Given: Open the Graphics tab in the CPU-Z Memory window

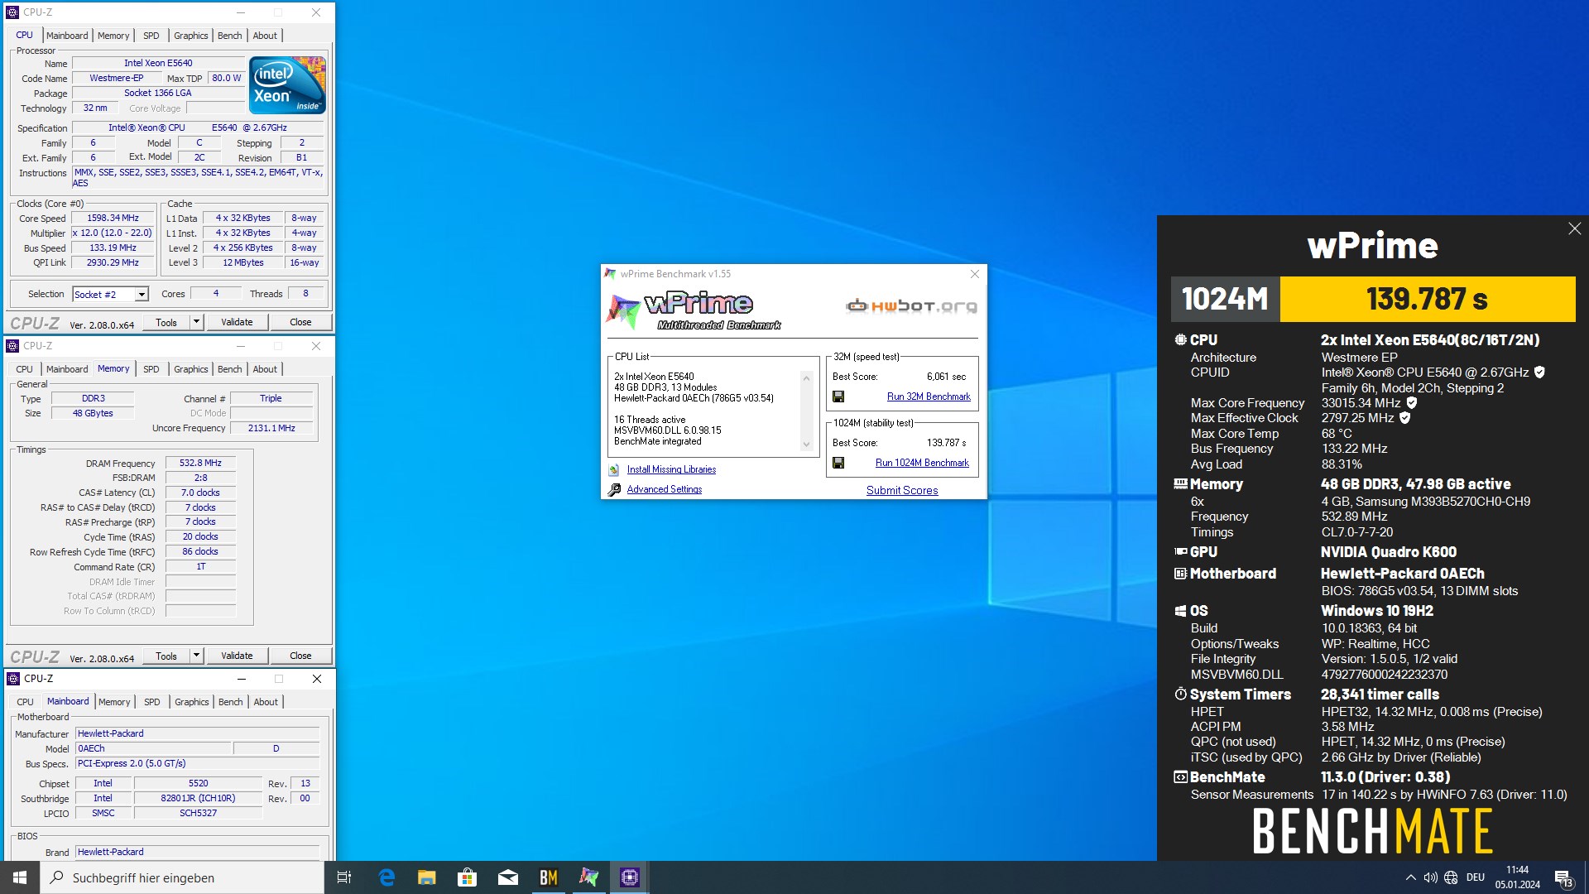Looking at the screenshot, I should [191, 369].
